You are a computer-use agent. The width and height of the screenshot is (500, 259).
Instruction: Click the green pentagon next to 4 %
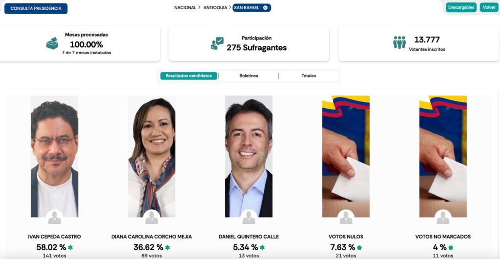[451, 247]
